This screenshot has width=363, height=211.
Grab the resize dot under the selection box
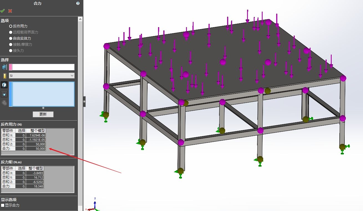click(x=43, y=108)
